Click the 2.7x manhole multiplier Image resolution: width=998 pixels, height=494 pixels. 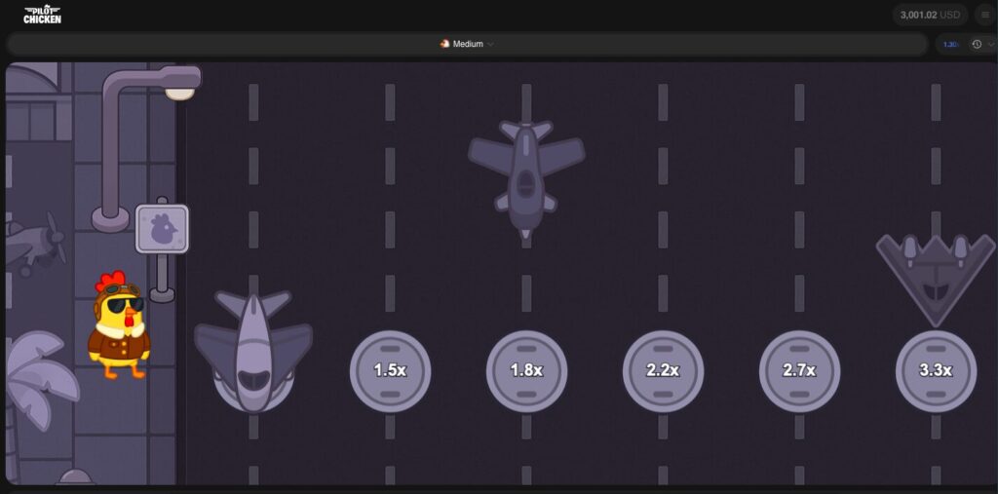(799, 371)
